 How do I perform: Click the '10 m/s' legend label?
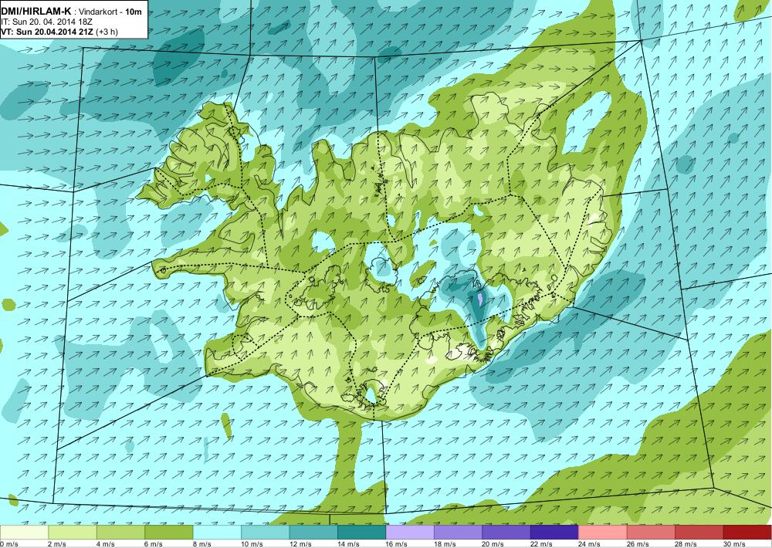[x=252, y=544]
